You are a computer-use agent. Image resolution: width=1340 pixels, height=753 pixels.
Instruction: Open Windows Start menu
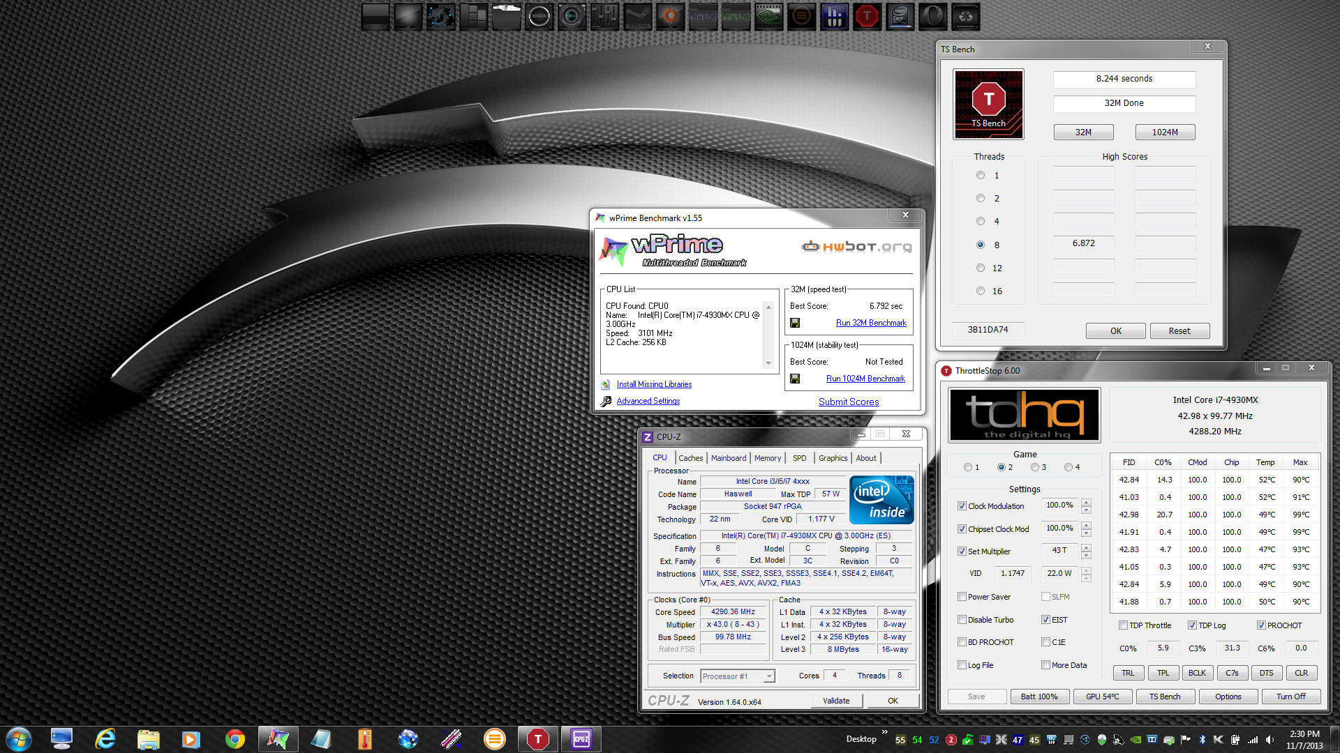point(19,738)
